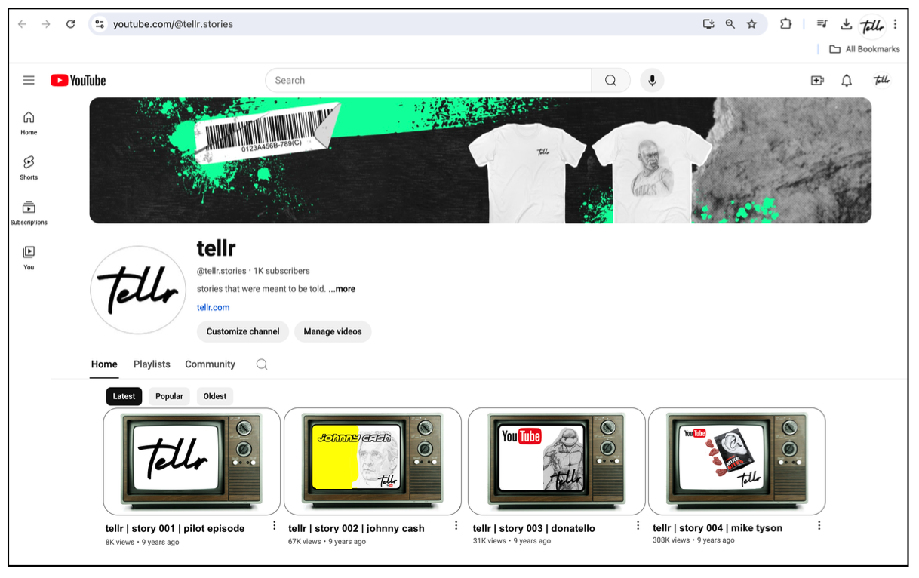Open the media control icon in toolbar

pyautogui.click(x=822, y=24)
